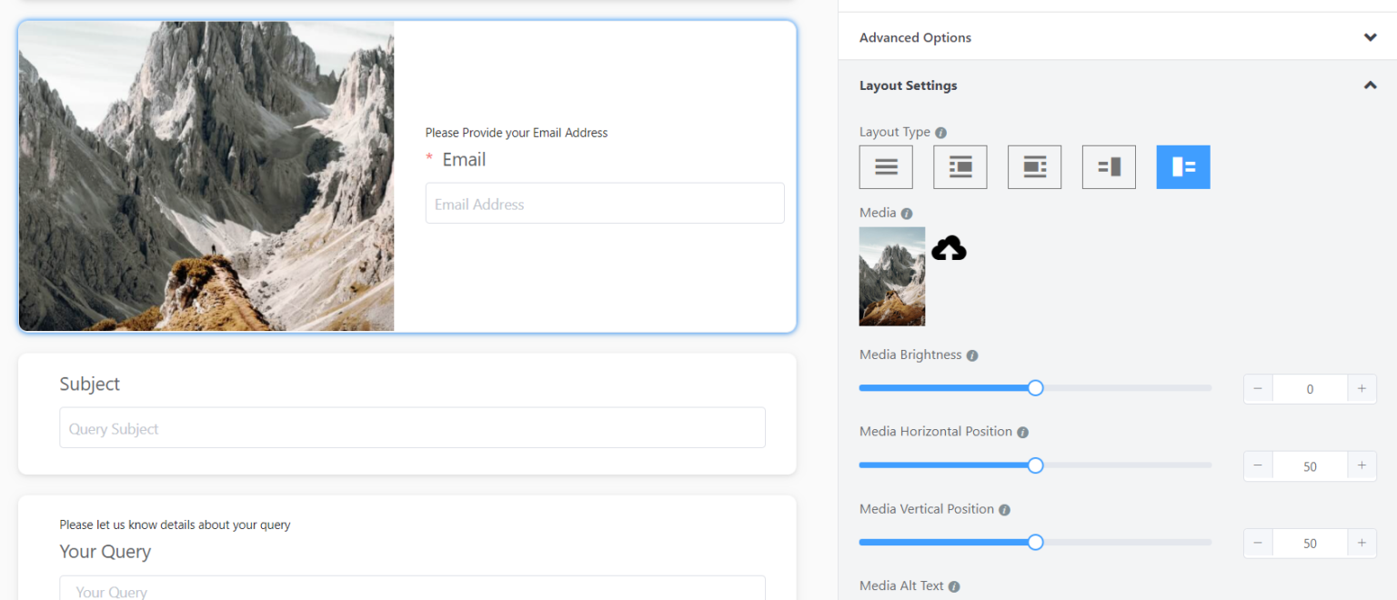1397x600 pixels.
Task: Open the Media Vertical Position info tooltip
Action: pos(1003,509)
